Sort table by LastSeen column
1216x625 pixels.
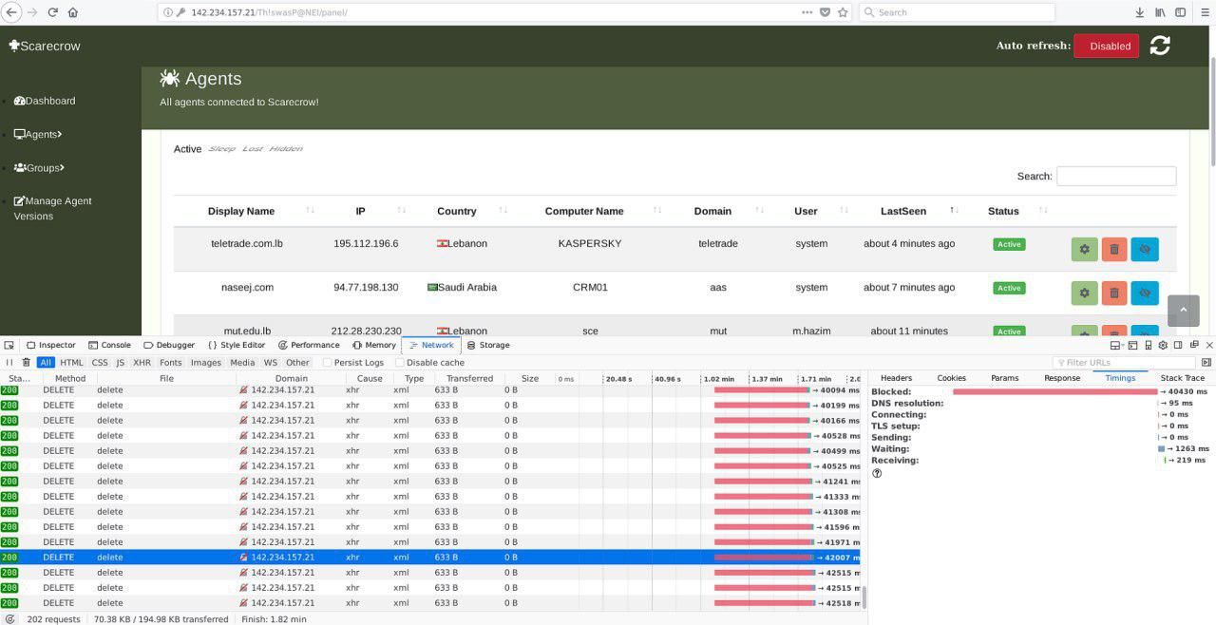point(902,211)
